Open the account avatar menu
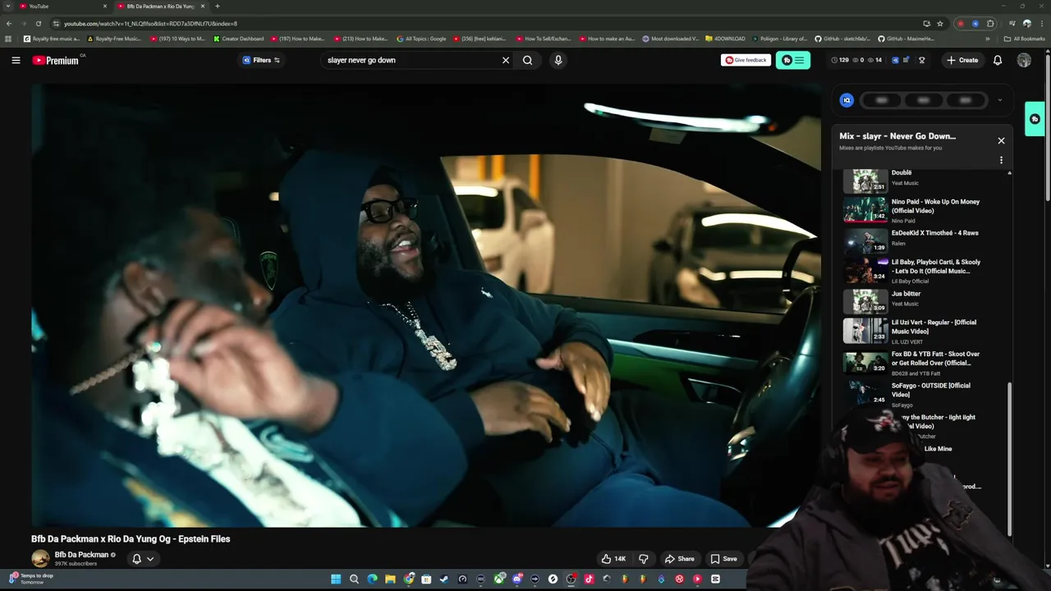Screen dimensions: 1051x591 coord(1024,60)
